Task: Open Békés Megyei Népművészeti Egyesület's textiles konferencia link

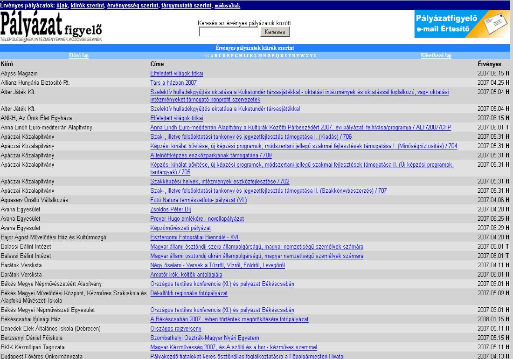Action: [x=222, y=310]
